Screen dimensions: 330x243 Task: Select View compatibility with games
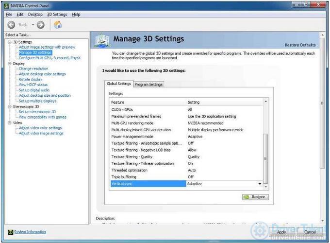pos(42,117)
